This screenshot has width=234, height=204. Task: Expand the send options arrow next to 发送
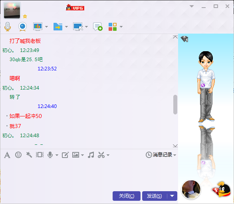click(x=172, y=196)
